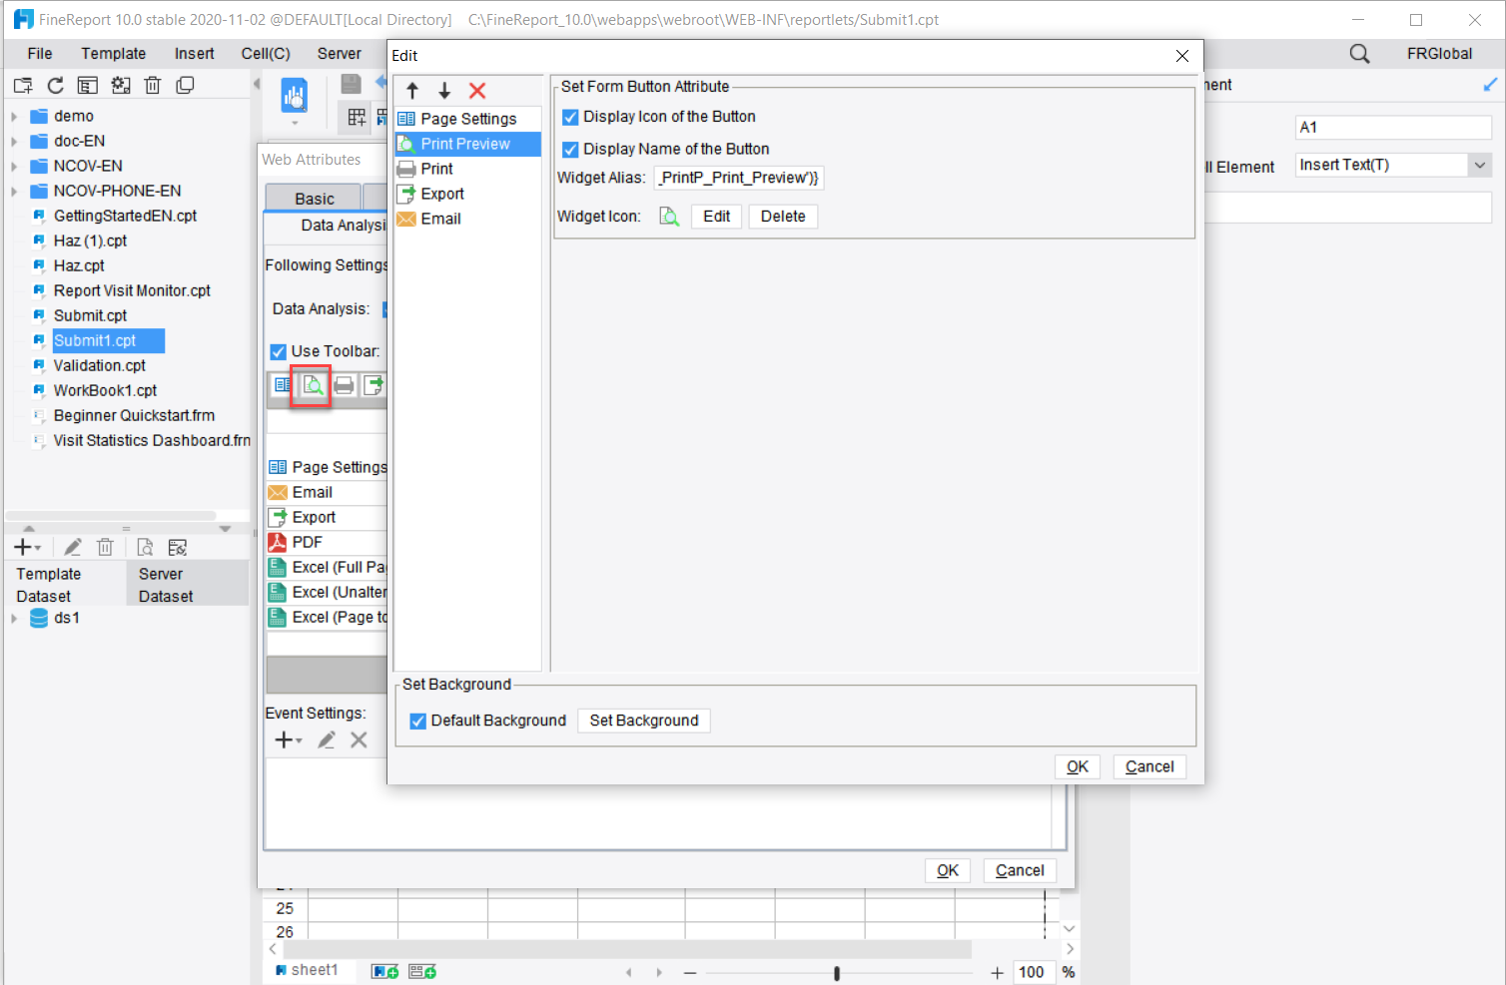Select Email item in Edit dialog list
1506x985 pixels.
pyautogui.click(x=467, y=219)
